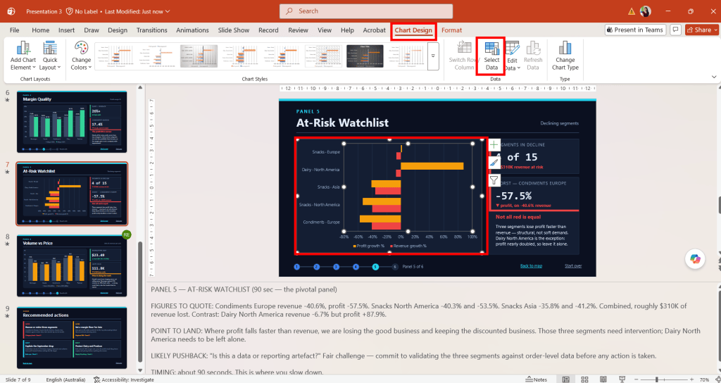721x383 pixels.
Task: Click the scroll down arrow in thumbnail pane
Action: pyautogui.click(x=140, y=370)
